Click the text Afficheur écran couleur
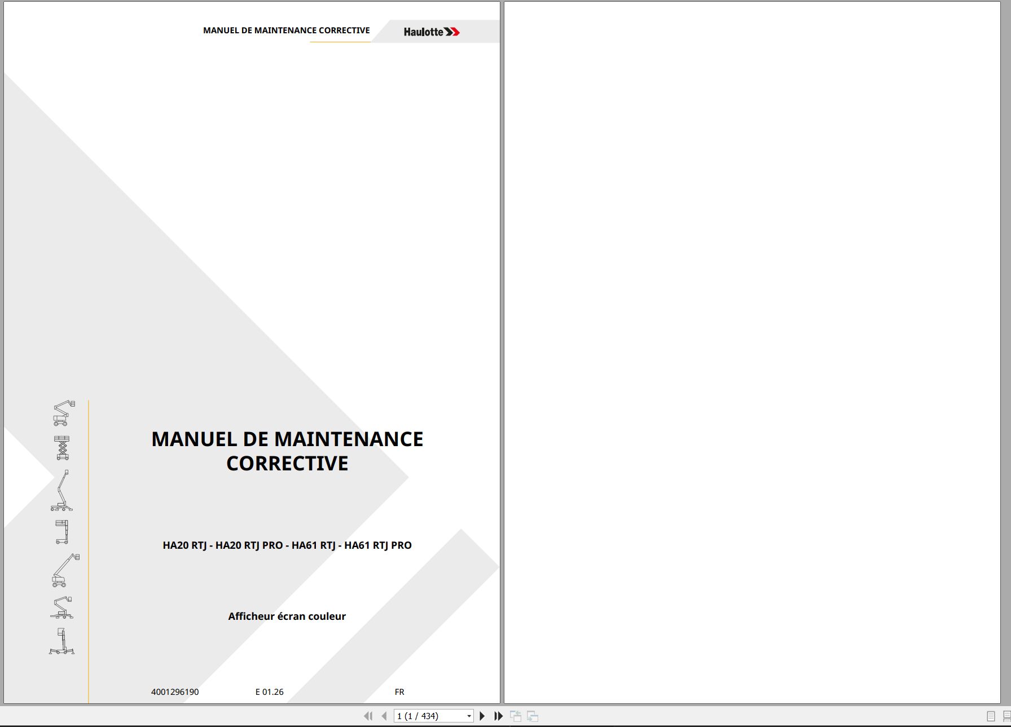 287,616
